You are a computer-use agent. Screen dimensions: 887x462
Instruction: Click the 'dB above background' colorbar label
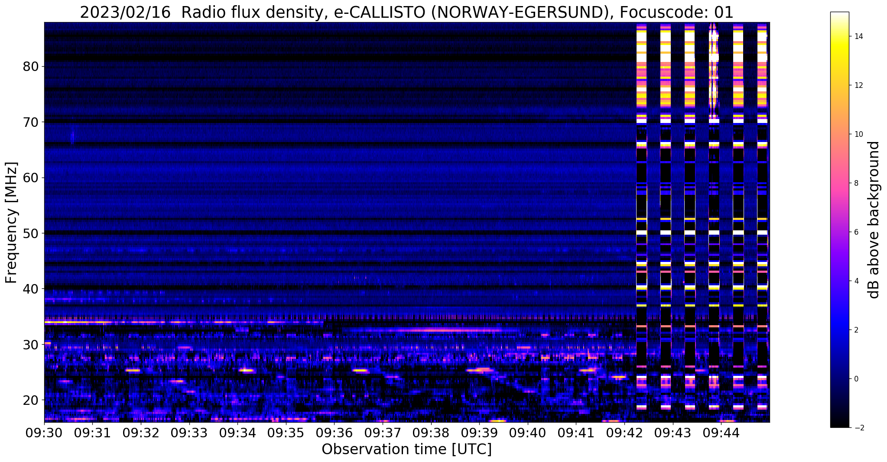[x=874, y=220]
